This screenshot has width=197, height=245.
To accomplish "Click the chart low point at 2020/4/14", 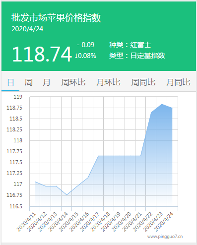I will pyautogui.click(x=66, y=195).
